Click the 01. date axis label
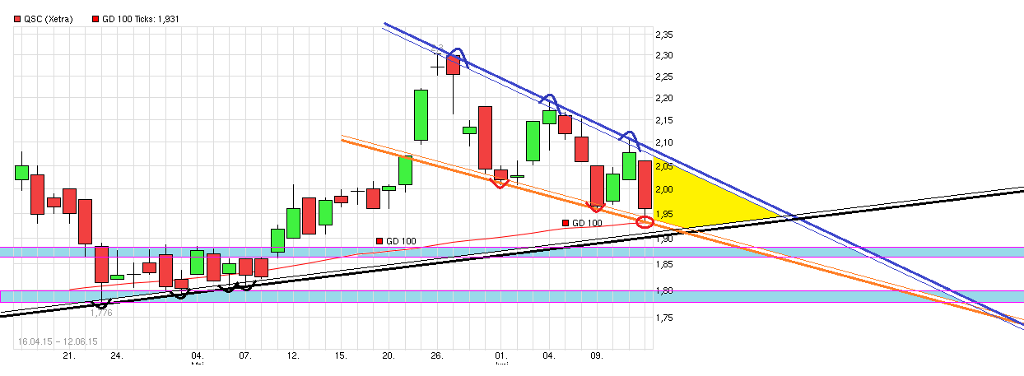 click(x=500, y=356)
